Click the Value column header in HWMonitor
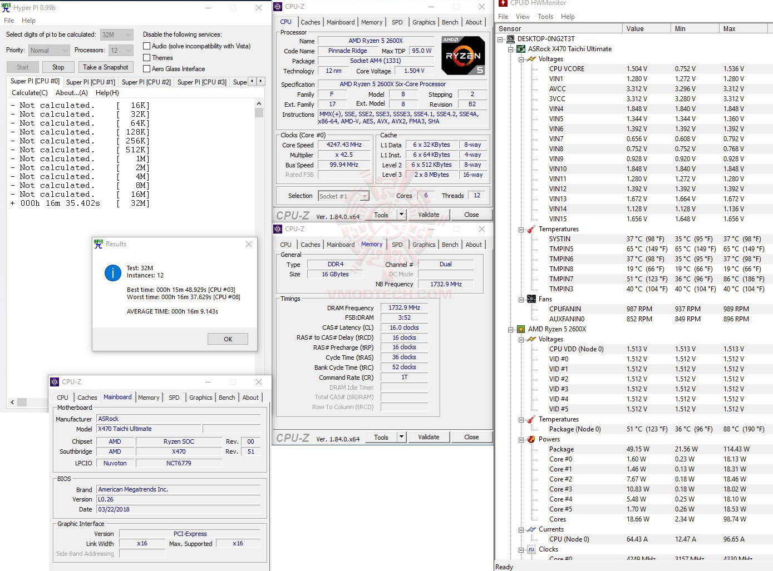The width and height of the screenshot is (773, 571). click(x=647, y=29)
